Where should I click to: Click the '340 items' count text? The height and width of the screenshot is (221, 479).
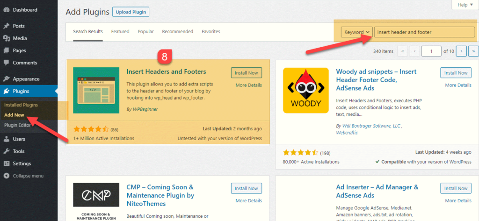pos(383,51)
